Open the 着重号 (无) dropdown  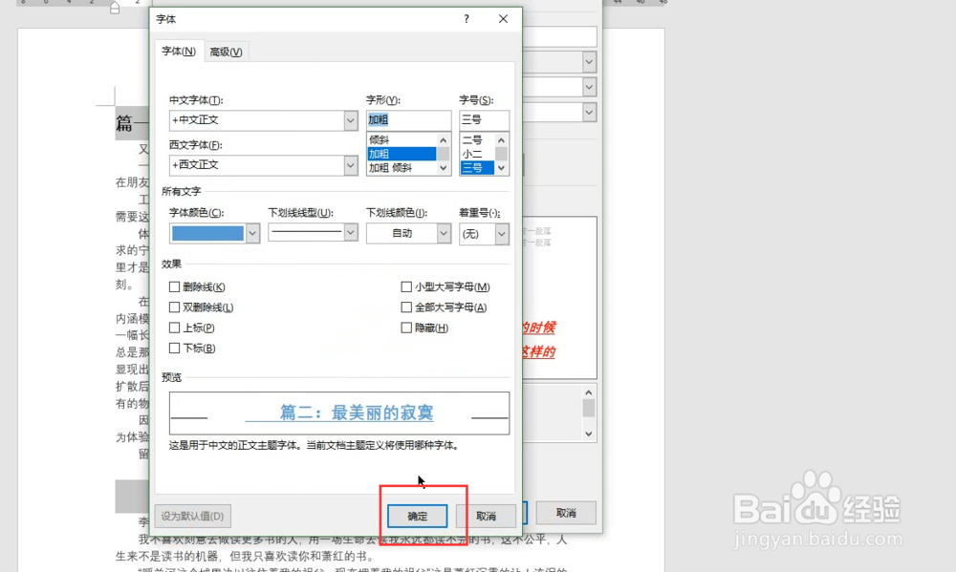[484, 234]
